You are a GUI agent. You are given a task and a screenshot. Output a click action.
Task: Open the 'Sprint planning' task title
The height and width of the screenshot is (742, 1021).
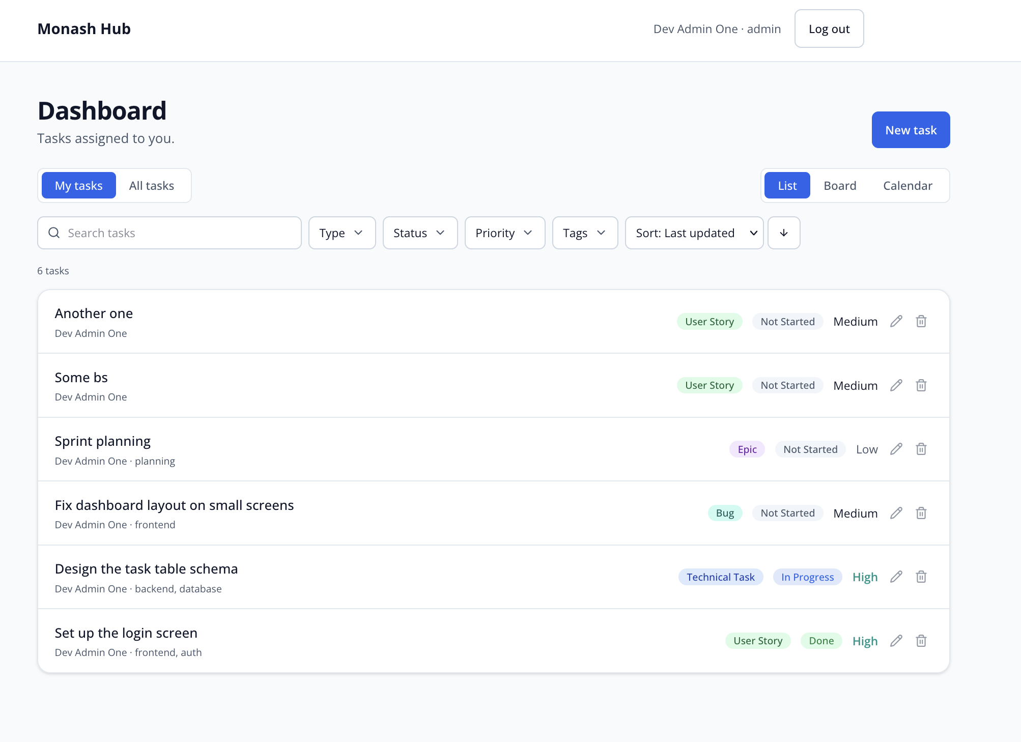(103, 441)
